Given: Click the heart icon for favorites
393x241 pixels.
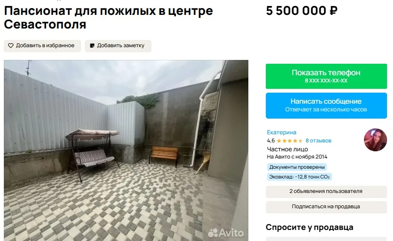Looking at the screenshot, I should 11,46.
